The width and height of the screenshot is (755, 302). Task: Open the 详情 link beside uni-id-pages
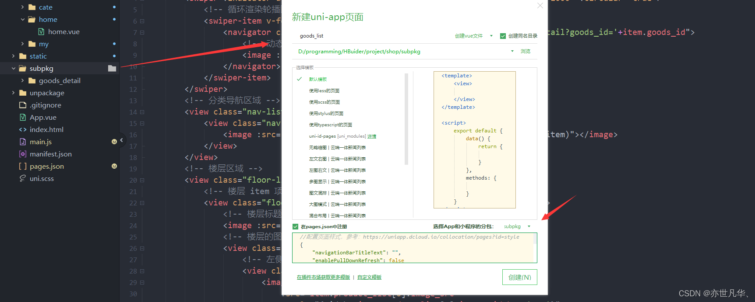tap(372, 136)
